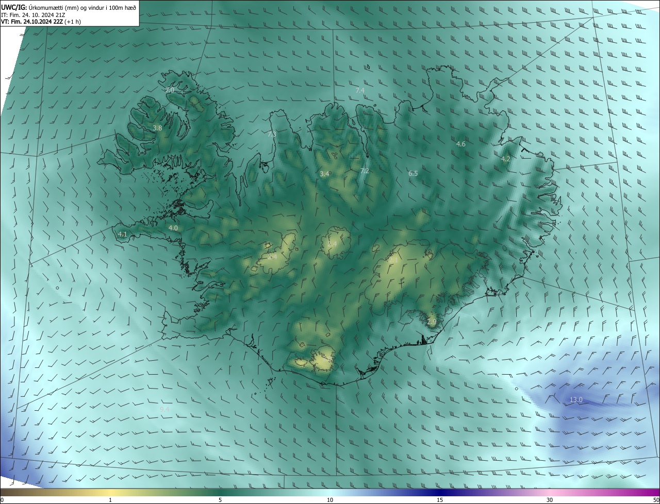
Task: Click the 7.3 value label
Action: 272,134
